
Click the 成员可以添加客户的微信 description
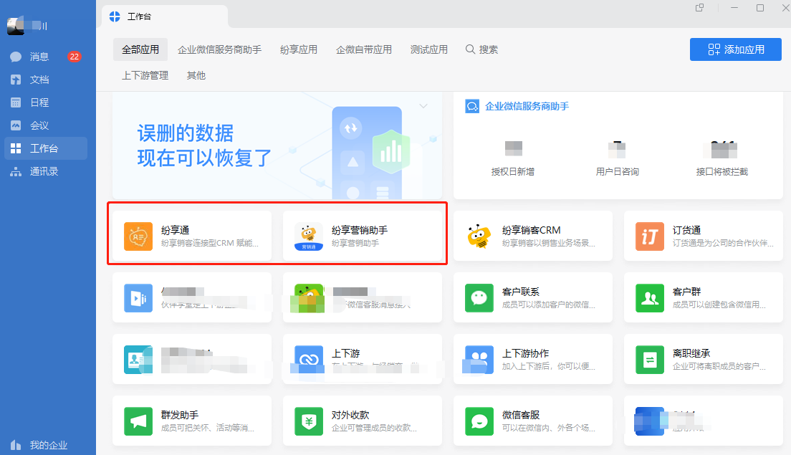548,305
